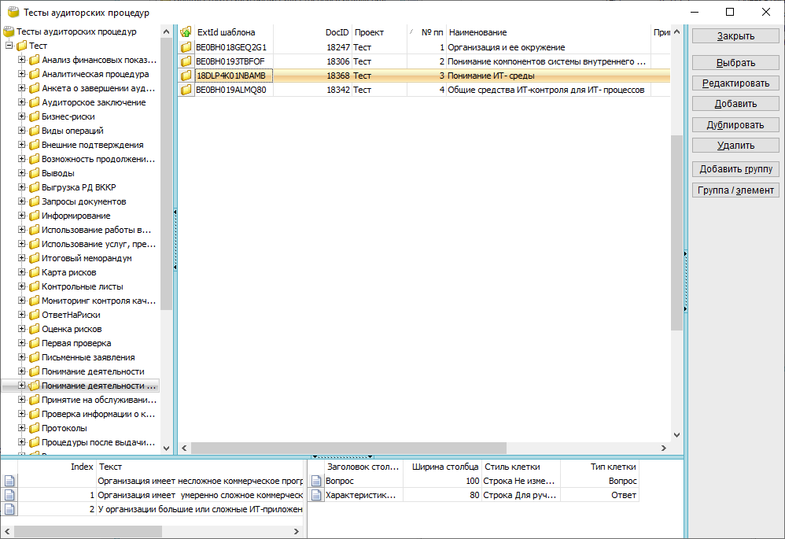Expand the Бизнес-риски tree node
This screenshot has width=785, height=539.
[x=22, y=116]
